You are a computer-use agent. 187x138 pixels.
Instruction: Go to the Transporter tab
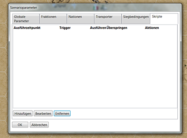[108, 19]
